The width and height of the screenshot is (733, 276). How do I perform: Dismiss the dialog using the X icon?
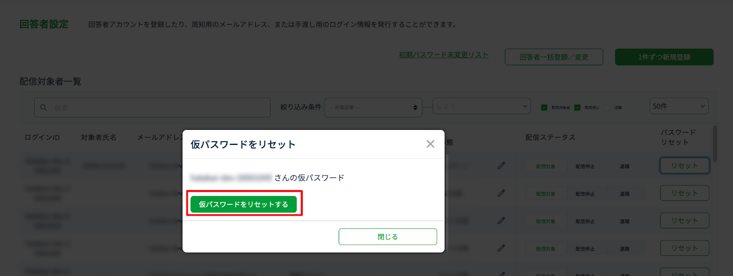(430, 144)
